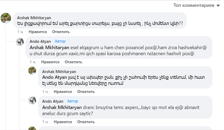Reply to Ando Atyan's first reply
This screenshot has height=130, width=224.
coord(73,62)
